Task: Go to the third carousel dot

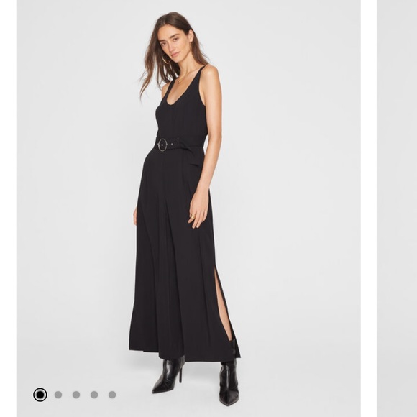Action: 76,395
